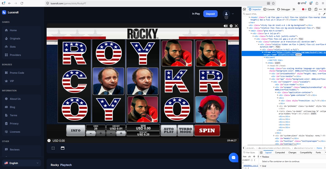Screen dimensions: 326x169
Task: Click the Luxxroll logo
Action: 10,12
